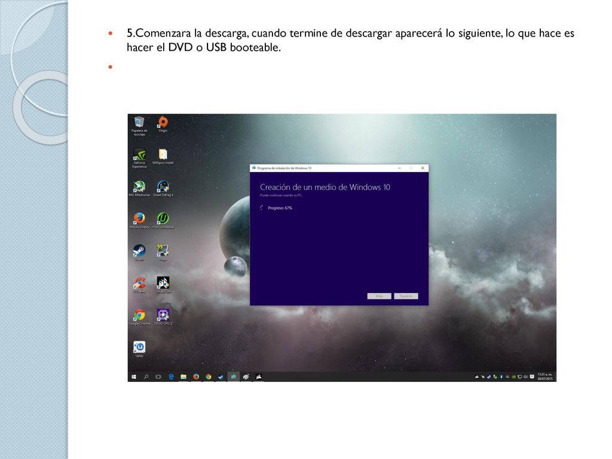Click the Firefox icon on the taskbar
This screenshot has width=612, height=459.
196,377
